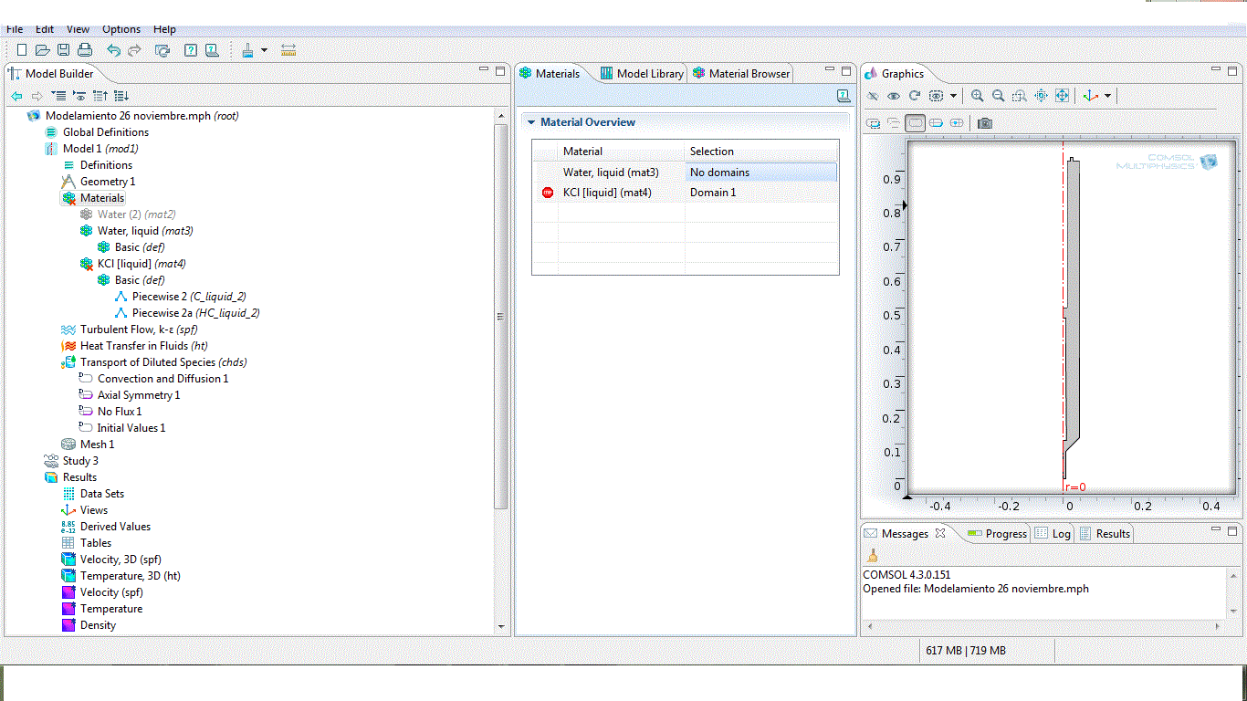Image resolution: width=1247 pixels, height=701 pixels.
Task: Select Turbulent Flow, k-ε node in tree
Action: 138,330
